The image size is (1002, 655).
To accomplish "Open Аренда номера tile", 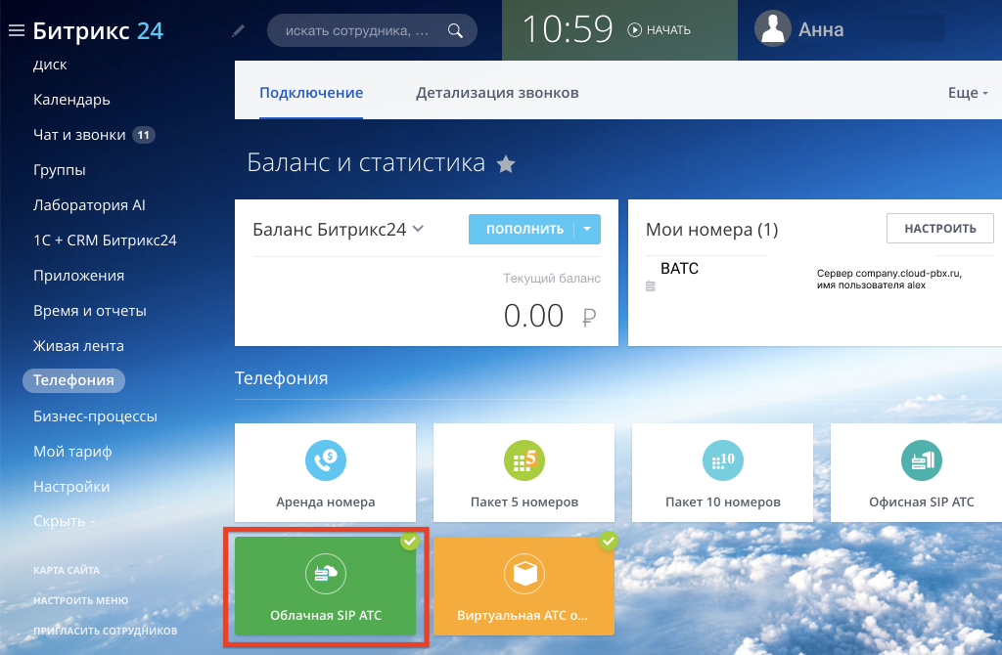I will (325, 471).
